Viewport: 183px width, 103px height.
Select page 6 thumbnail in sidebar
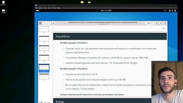coord(44,76)
